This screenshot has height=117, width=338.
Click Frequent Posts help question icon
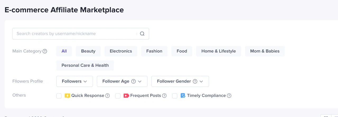(164, 96)
